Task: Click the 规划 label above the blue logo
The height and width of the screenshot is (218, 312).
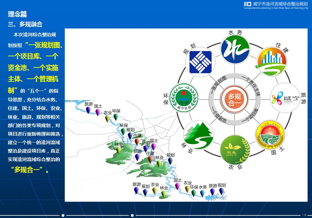Action: click(190, 48)
